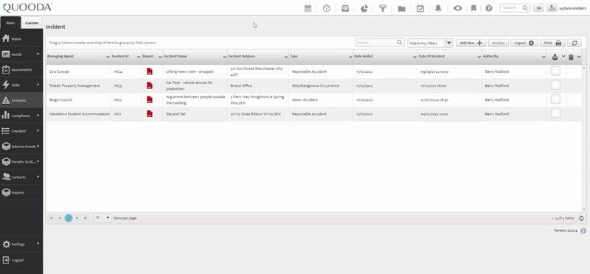
Task: Open Assessments in sidebar
Action: coord(21,69)
